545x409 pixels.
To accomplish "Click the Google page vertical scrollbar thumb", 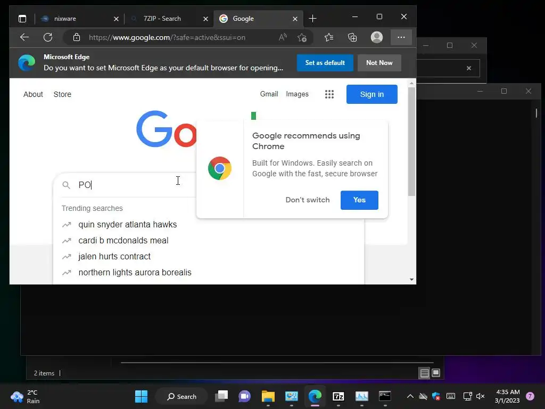I will 411,141.
